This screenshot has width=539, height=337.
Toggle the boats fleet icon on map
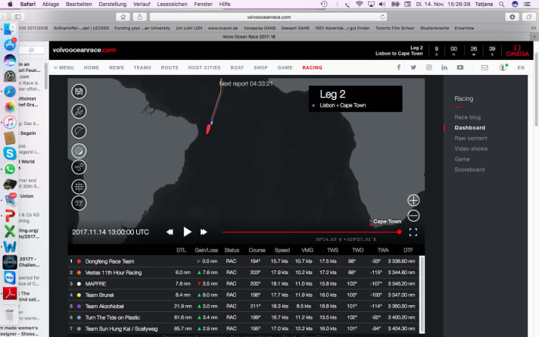(79, 111)
